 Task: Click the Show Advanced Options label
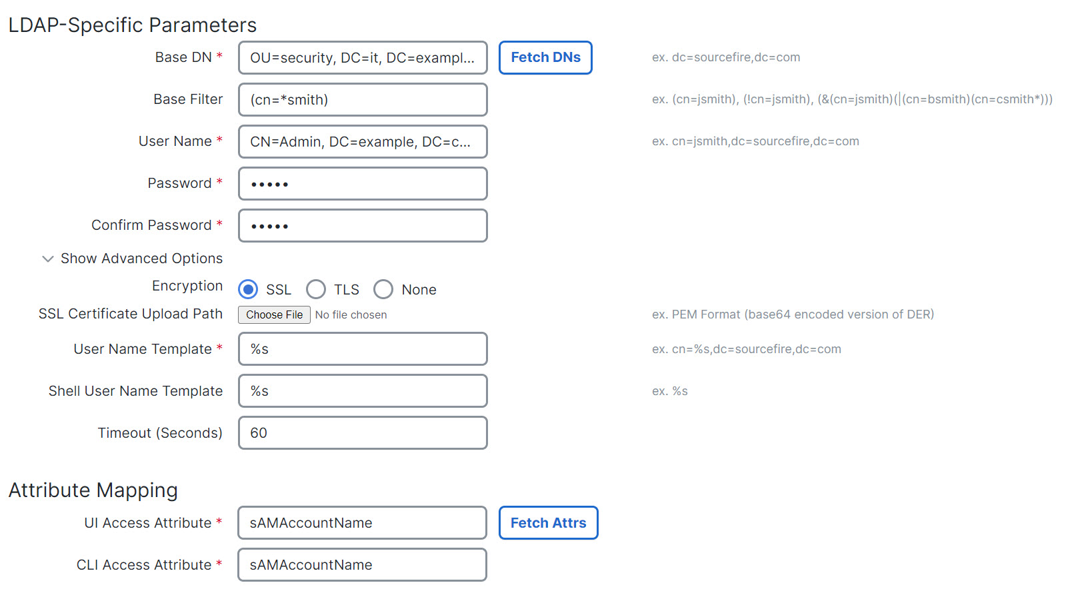pos(141,259)
